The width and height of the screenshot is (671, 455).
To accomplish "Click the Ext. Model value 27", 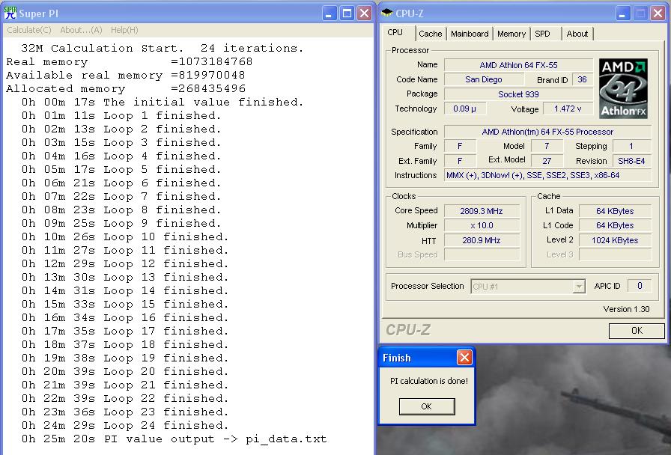I will [547, 161].
